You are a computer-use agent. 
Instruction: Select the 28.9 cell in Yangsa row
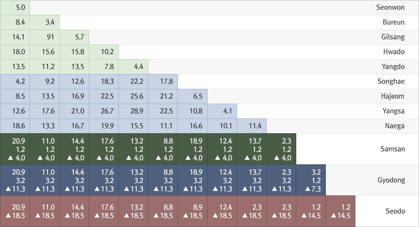[133, 111]
